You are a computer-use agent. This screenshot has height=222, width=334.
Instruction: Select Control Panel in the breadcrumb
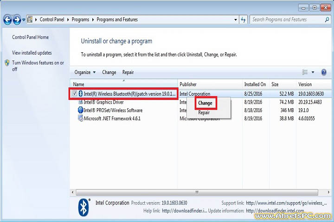(52, 19)
